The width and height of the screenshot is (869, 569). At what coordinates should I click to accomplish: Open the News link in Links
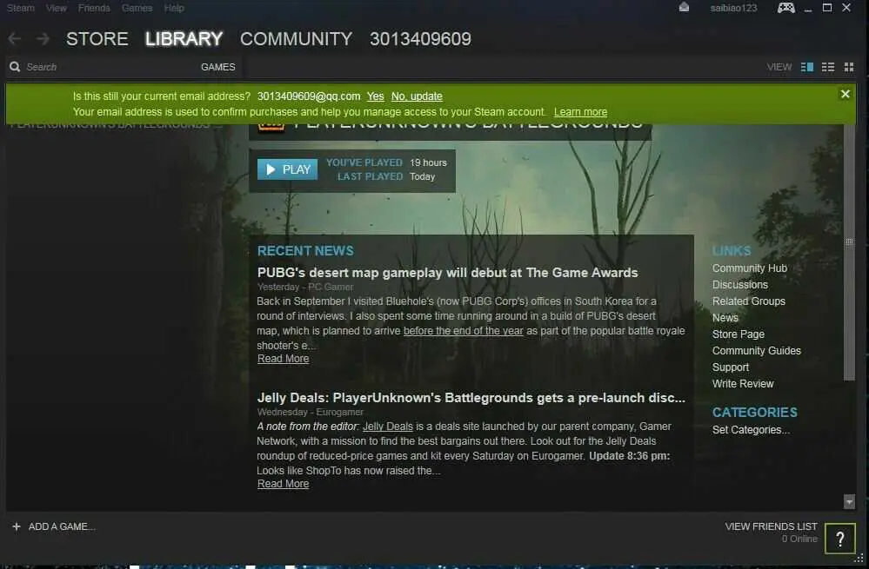pos(725,318)
